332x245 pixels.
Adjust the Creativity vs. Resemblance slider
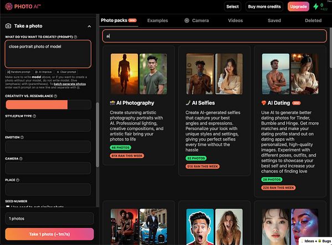49,105
